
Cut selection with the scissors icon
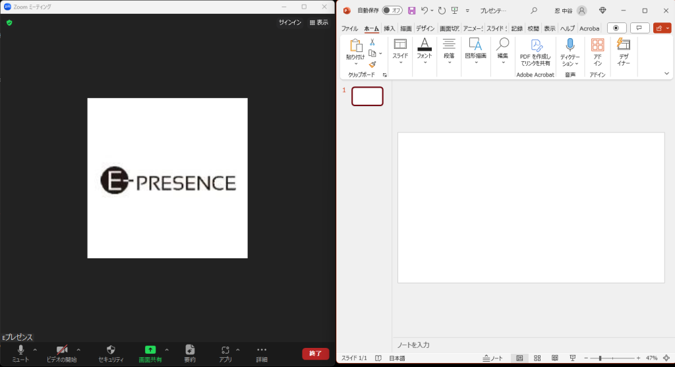(x=372, y=42)
